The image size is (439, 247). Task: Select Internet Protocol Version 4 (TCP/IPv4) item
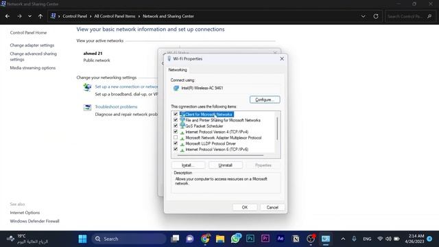(217, 132)
